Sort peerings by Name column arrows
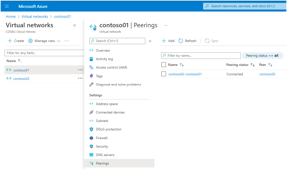The image size is (288, 173). pos(182,65)
